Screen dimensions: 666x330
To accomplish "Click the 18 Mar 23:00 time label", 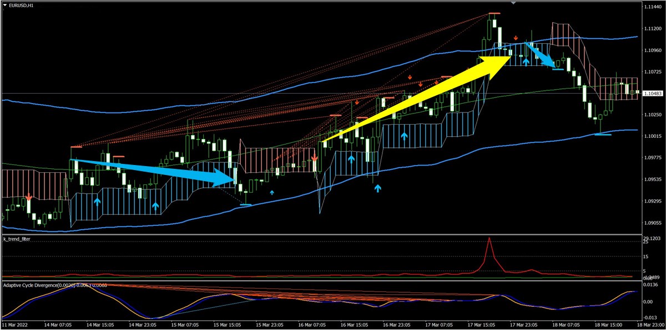I will tap(650, 325).
